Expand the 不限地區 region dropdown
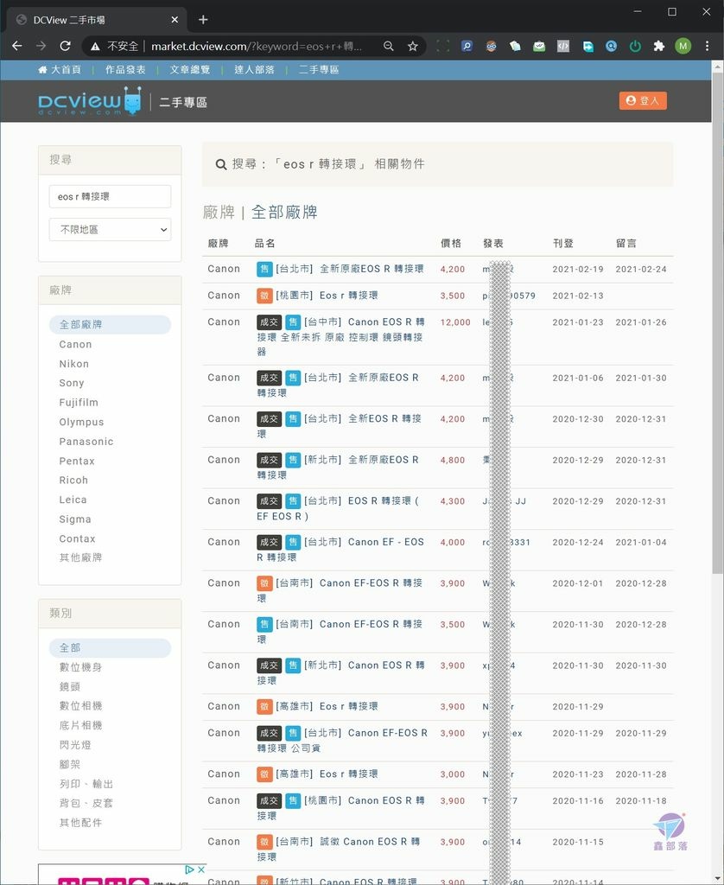Screen dimensions: 724x885 110,230
